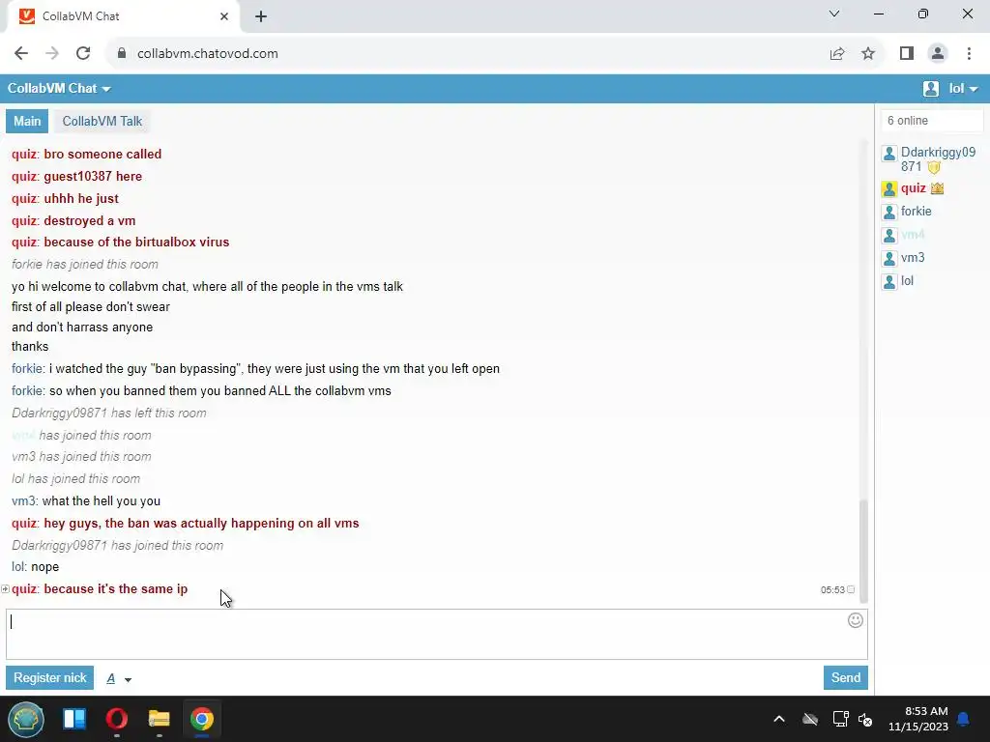
Task: Show hidden system tray icons
Action: point(779,719)
